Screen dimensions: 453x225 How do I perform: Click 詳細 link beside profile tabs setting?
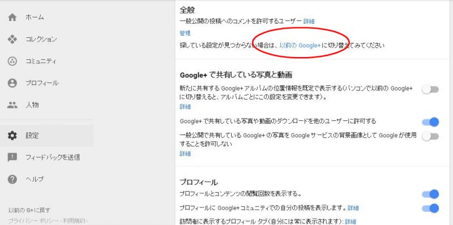(x=351, y=222)
